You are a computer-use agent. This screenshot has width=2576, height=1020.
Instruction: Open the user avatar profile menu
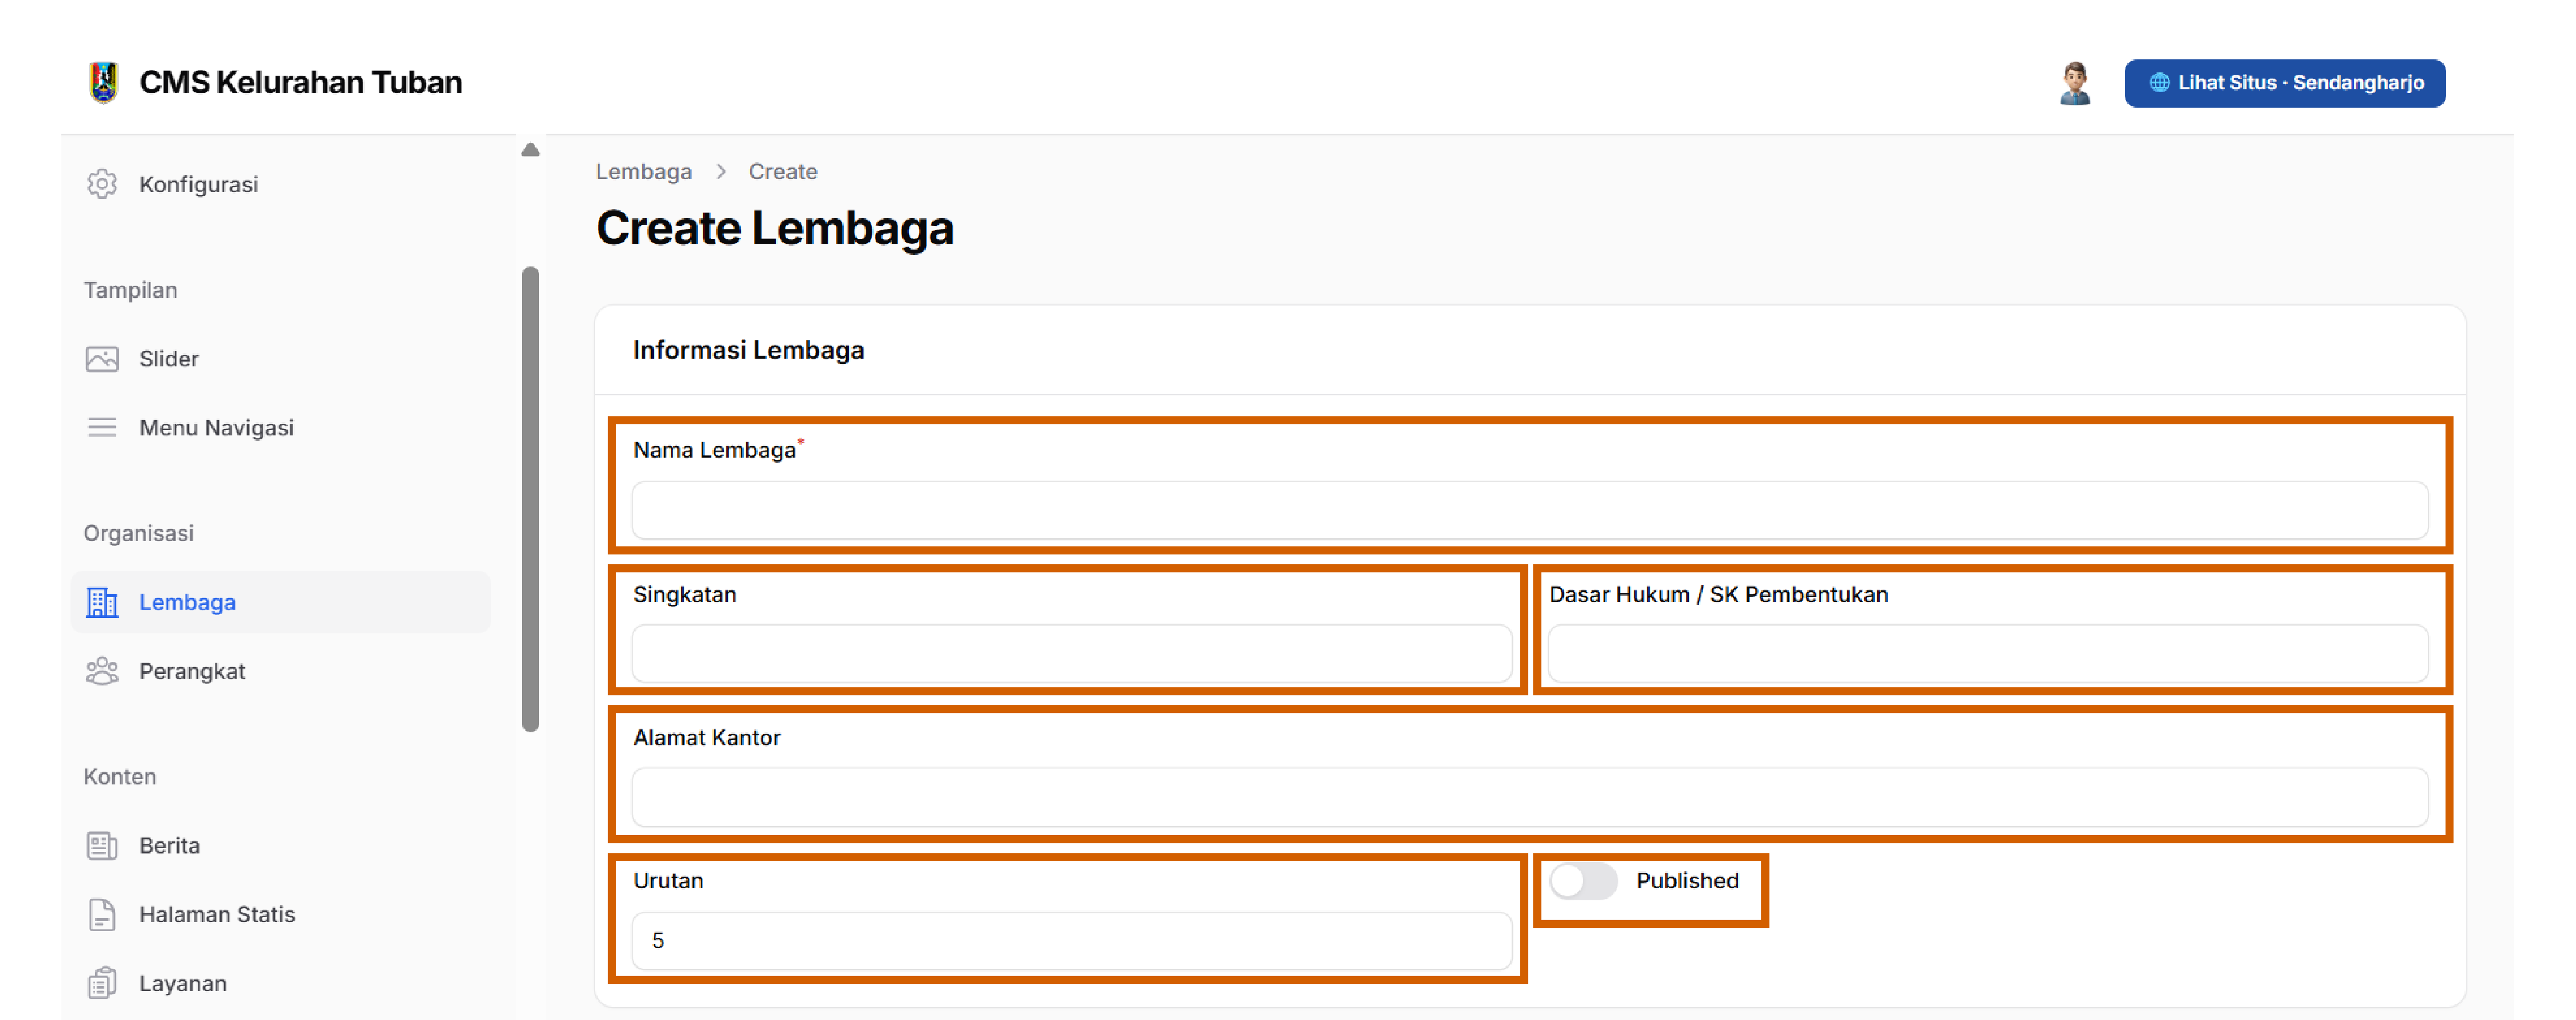click(x=2075, y=83)
